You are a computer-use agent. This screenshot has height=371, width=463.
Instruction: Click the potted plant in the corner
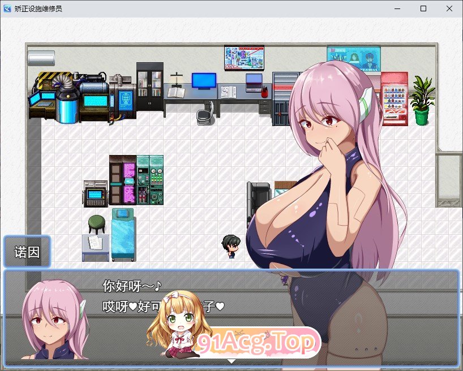click(421, 100)
